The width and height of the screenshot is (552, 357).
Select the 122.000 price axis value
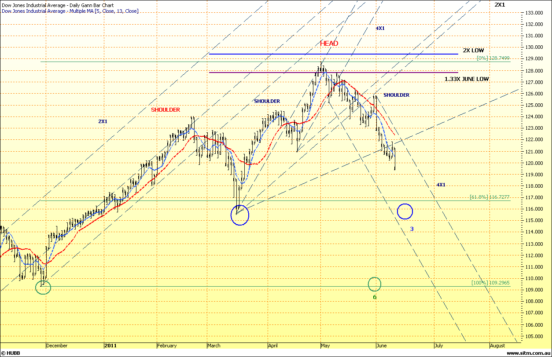coord(533,140)
